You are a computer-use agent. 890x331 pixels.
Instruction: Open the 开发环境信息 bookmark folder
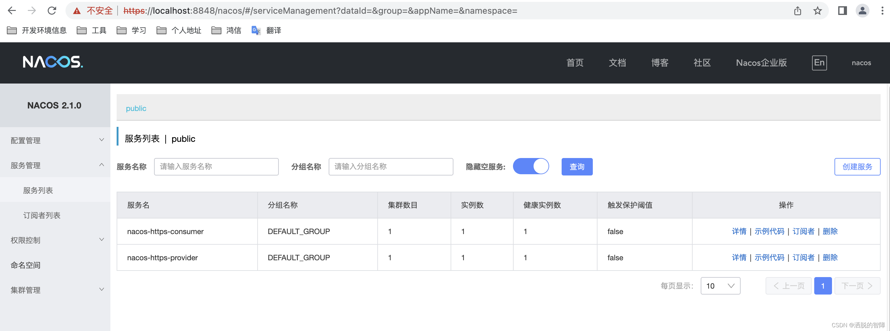[36, 30]
